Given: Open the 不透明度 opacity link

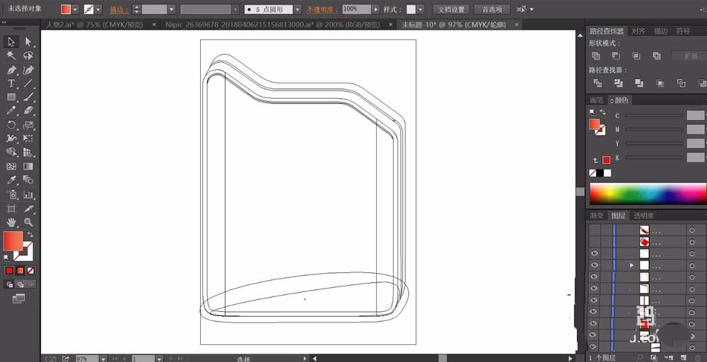Looking at the screenshot, I should (322, 9).
